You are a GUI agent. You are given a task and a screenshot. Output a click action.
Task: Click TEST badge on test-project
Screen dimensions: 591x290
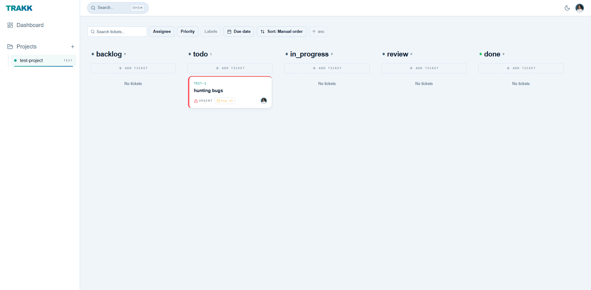coord(68,60)
